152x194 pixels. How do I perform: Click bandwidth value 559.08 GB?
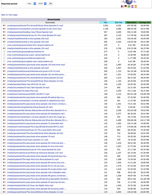(x=131, y=120)
